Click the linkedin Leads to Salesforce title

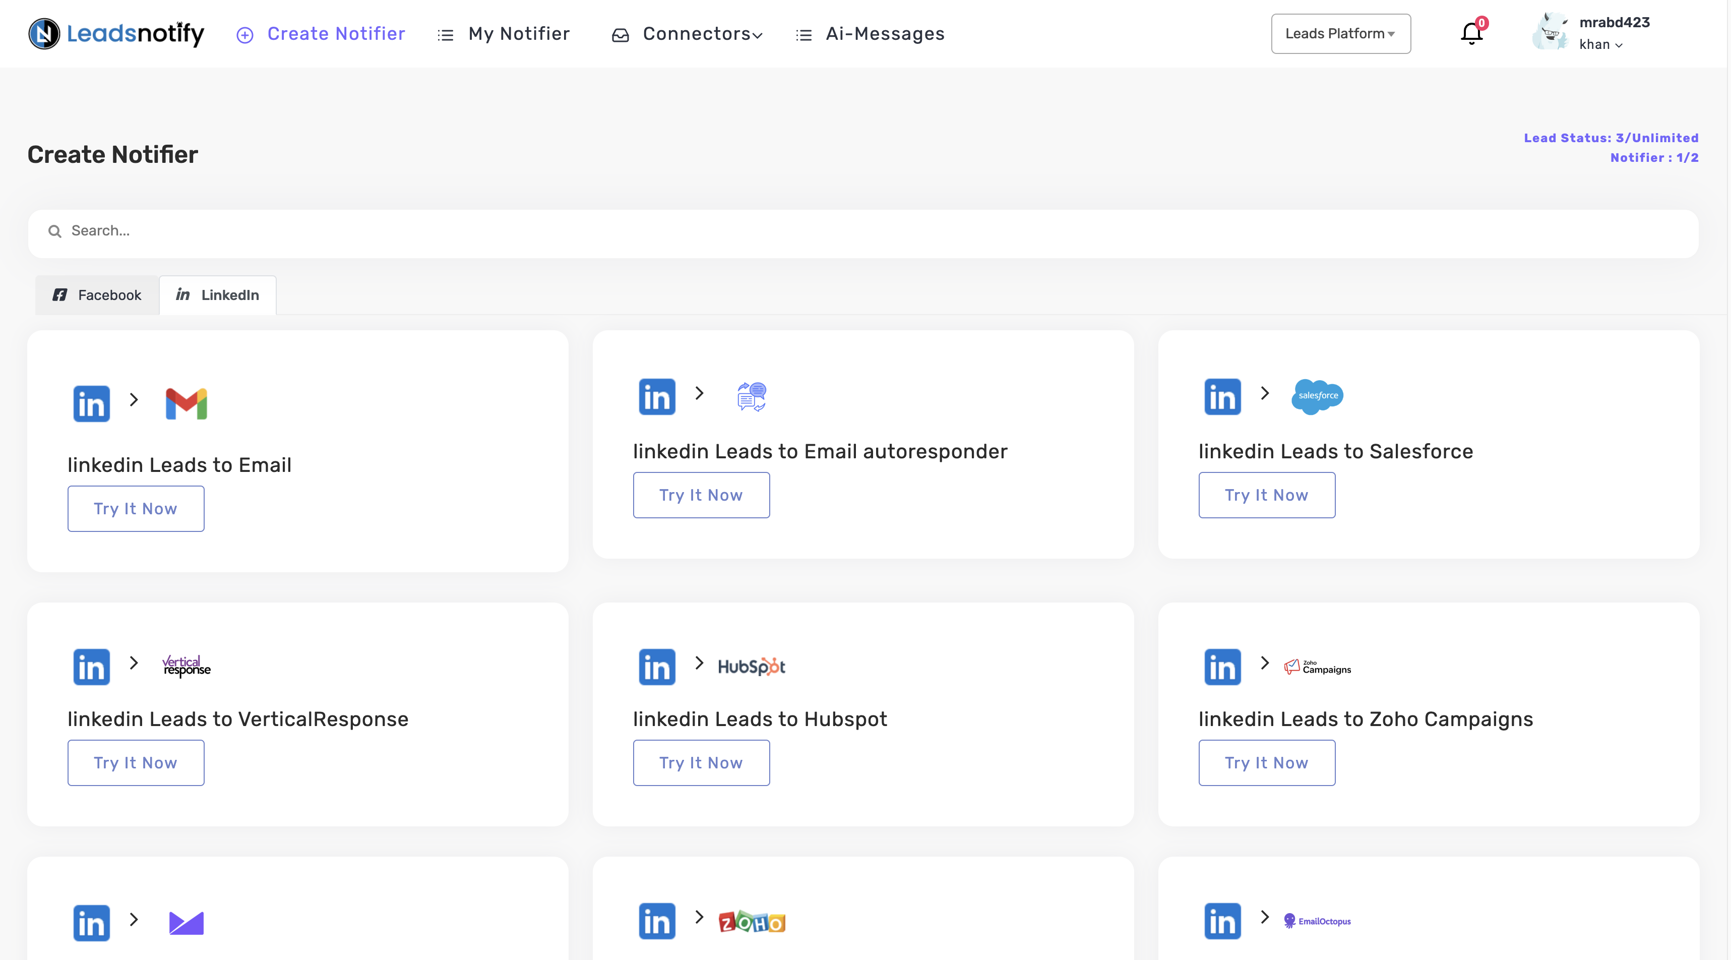point(1335,451)
